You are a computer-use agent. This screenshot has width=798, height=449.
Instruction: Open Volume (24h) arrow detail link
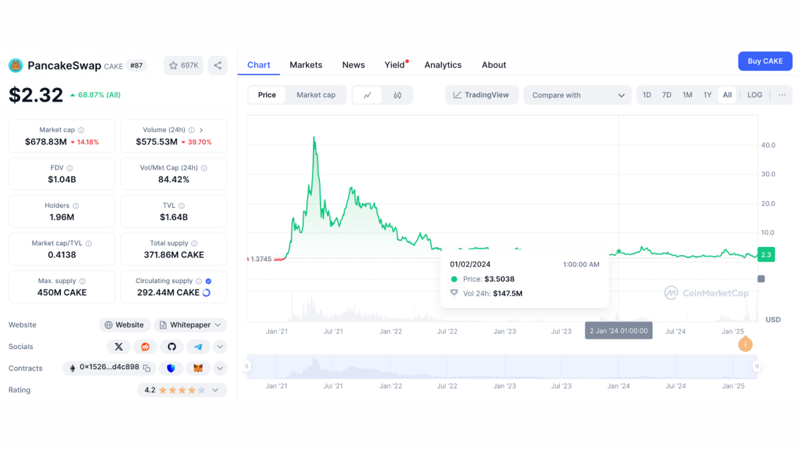point(201,130)
